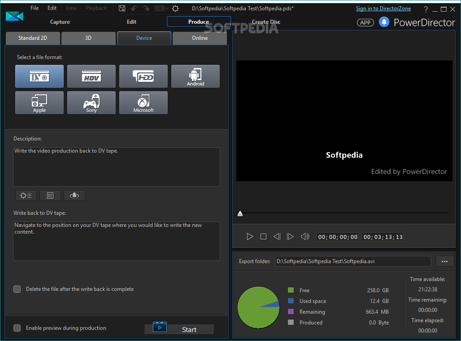Adjust volume with speaker icon
461x341 pixels.
(305, 237)
